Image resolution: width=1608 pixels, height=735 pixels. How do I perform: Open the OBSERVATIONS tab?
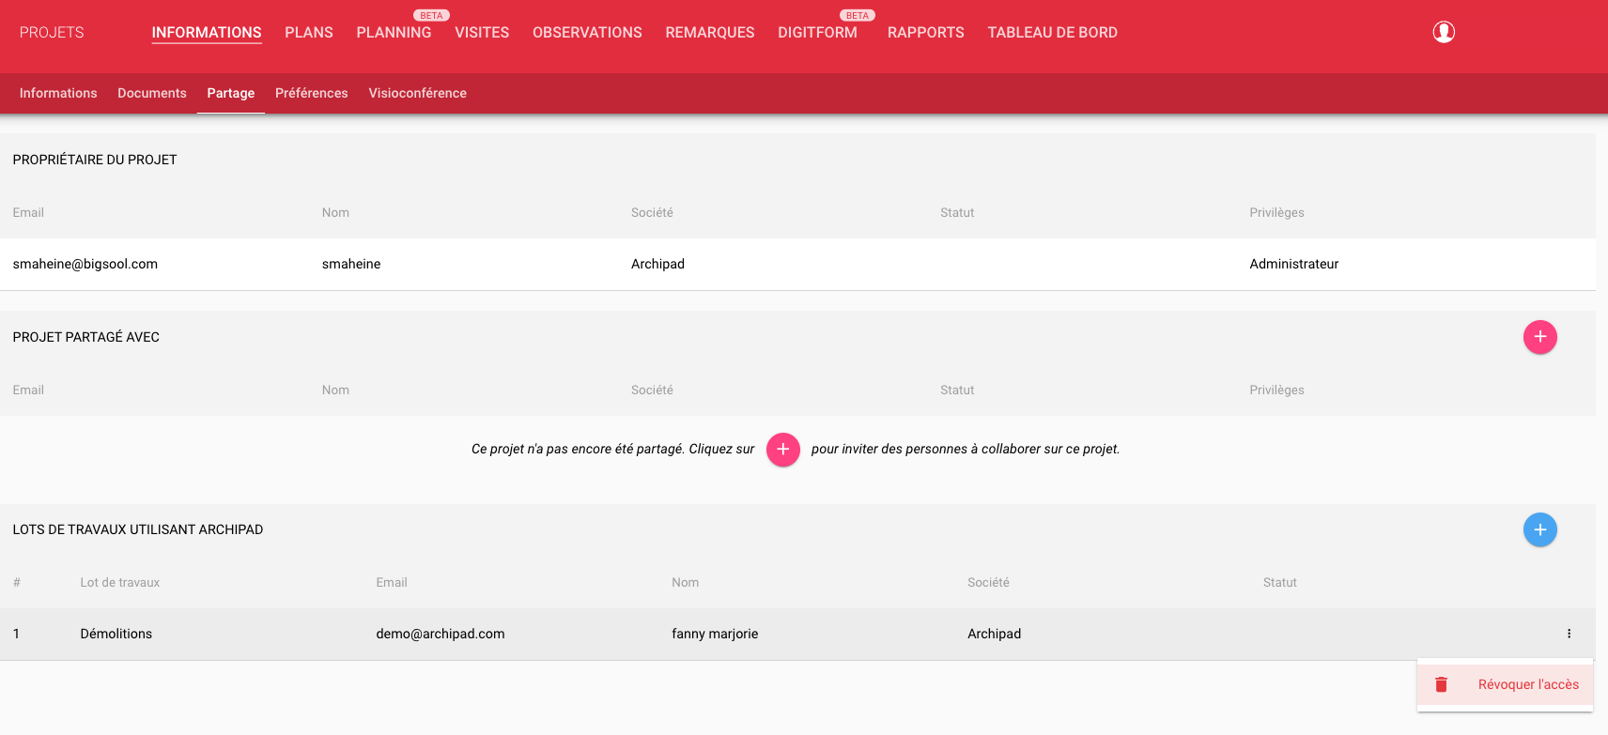pos(587,33)
